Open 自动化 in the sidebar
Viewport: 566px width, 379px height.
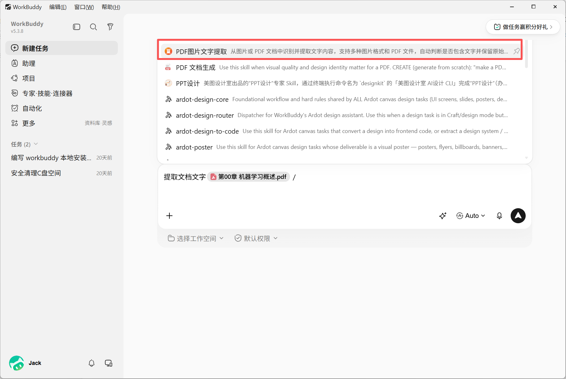pyautogui.click(x=62, y=108)
